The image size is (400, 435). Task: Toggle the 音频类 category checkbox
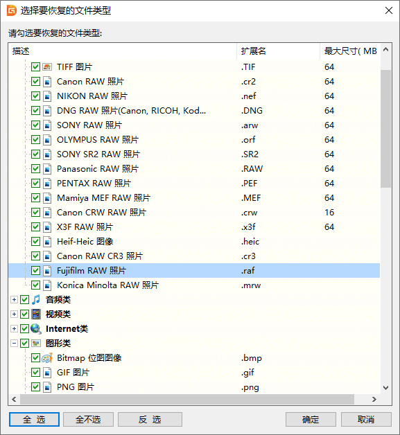click(x=24, y=300)
